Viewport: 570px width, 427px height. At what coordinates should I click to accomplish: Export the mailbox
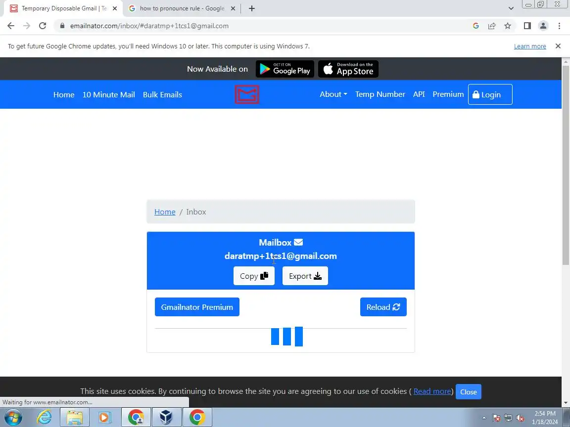click(x=305, y=276)
